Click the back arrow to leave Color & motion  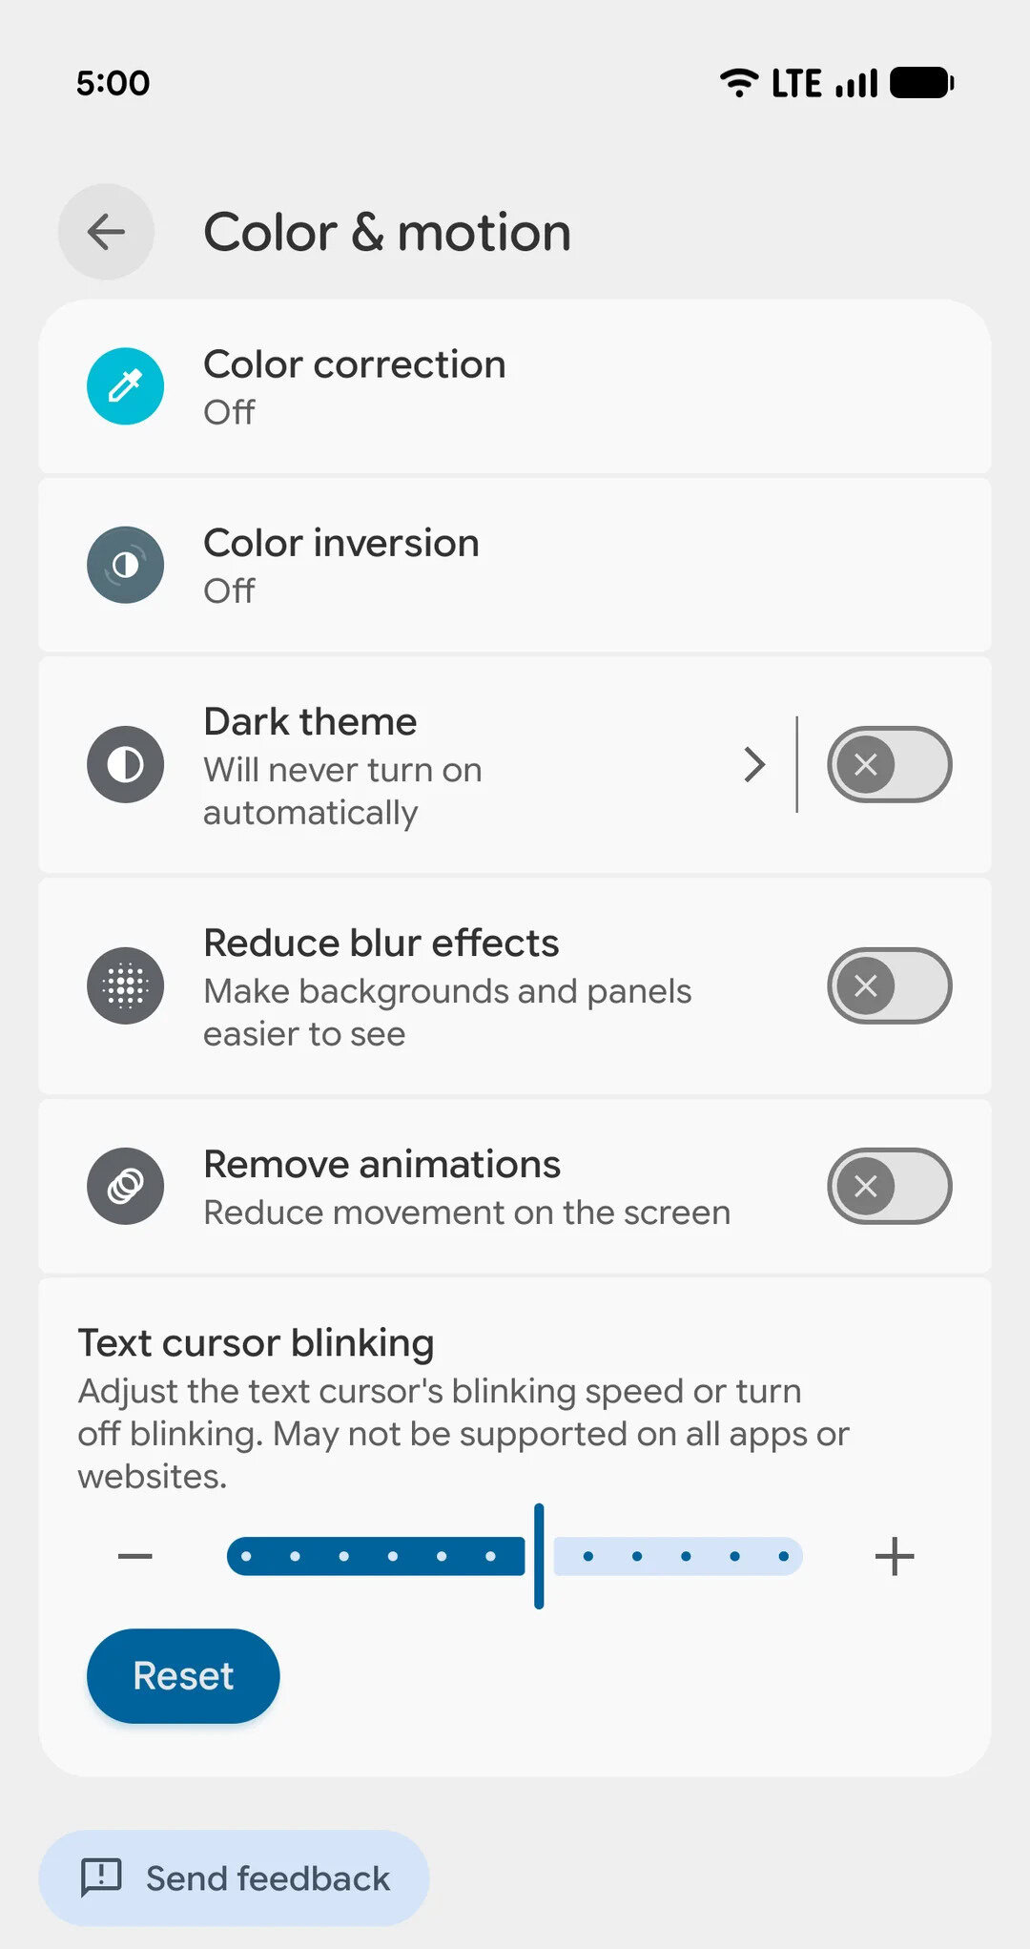click(105, 232)
